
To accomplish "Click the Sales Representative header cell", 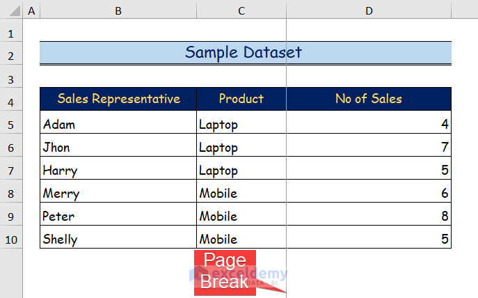I will point(118,99).
